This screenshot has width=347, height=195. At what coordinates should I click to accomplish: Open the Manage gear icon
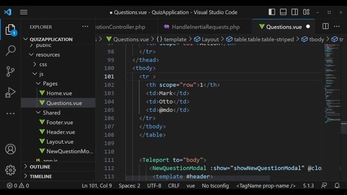[x=10, y=170]
